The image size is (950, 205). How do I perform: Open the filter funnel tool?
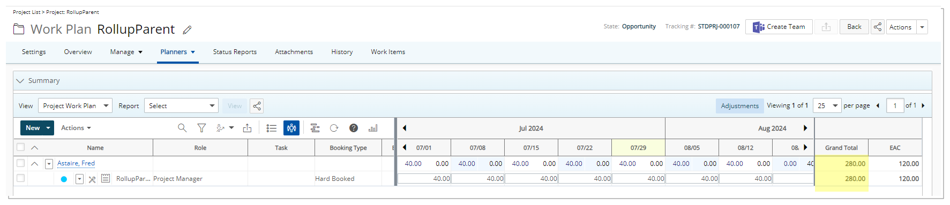coord(201,128)
